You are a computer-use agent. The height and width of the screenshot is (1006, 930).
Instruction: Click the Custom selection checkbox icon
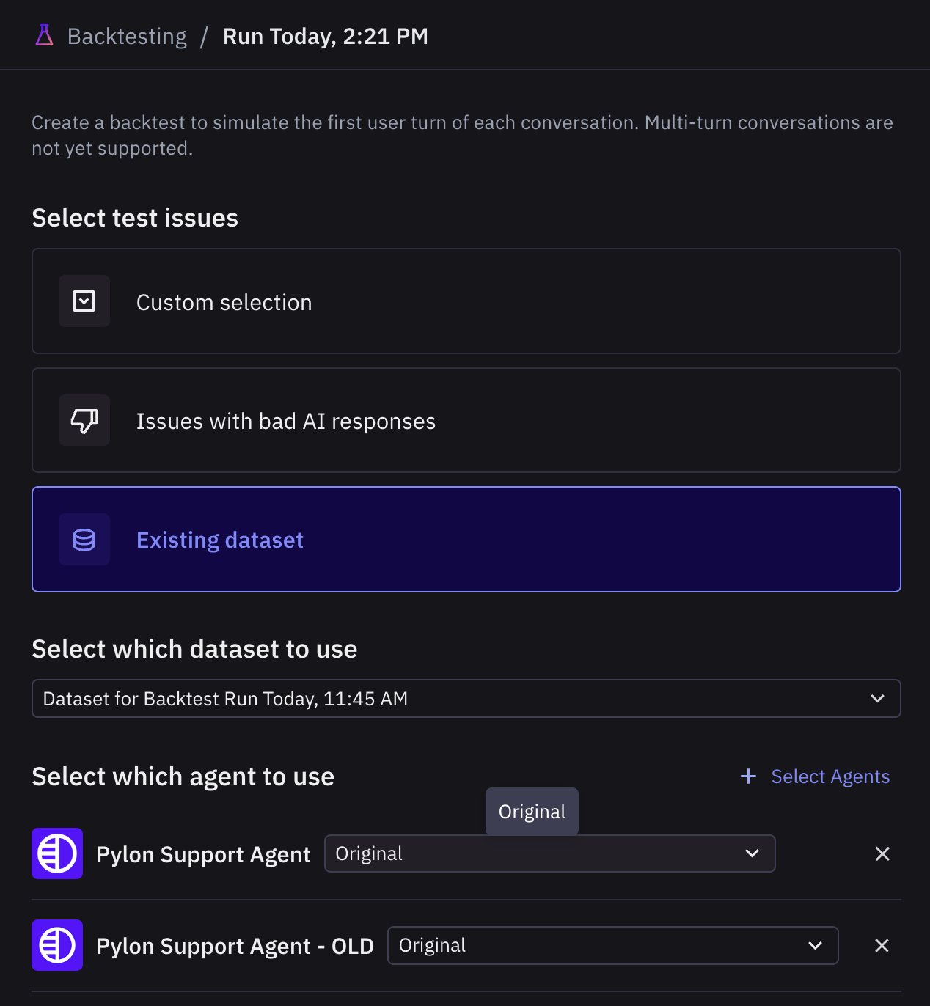point(84,301)
